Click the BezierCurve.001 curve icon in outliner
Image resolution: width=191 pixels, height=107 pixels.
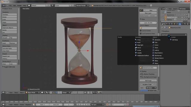pyautogui.click(x=166, y=17)
